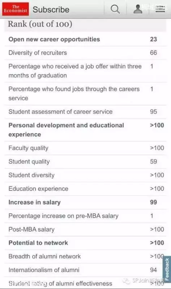
Task: Click the Diversity of recruiters row
Action: (x=85, y=53)
